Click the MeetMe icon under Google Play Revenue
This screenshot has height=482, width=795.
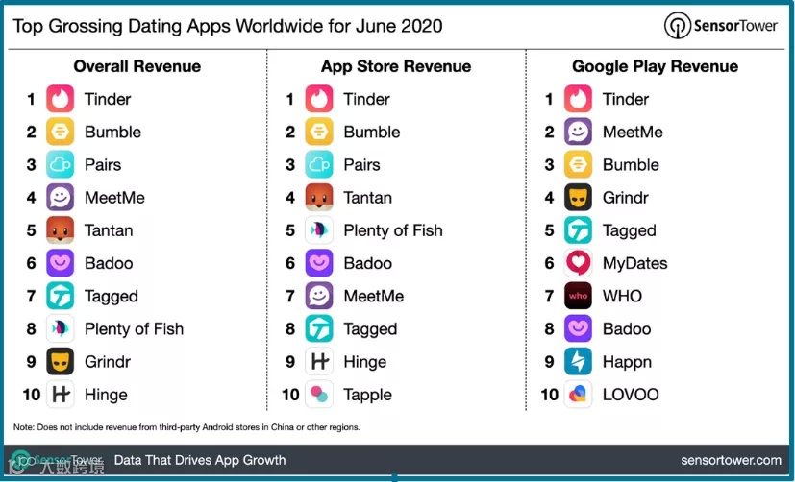tap(578, 132)
